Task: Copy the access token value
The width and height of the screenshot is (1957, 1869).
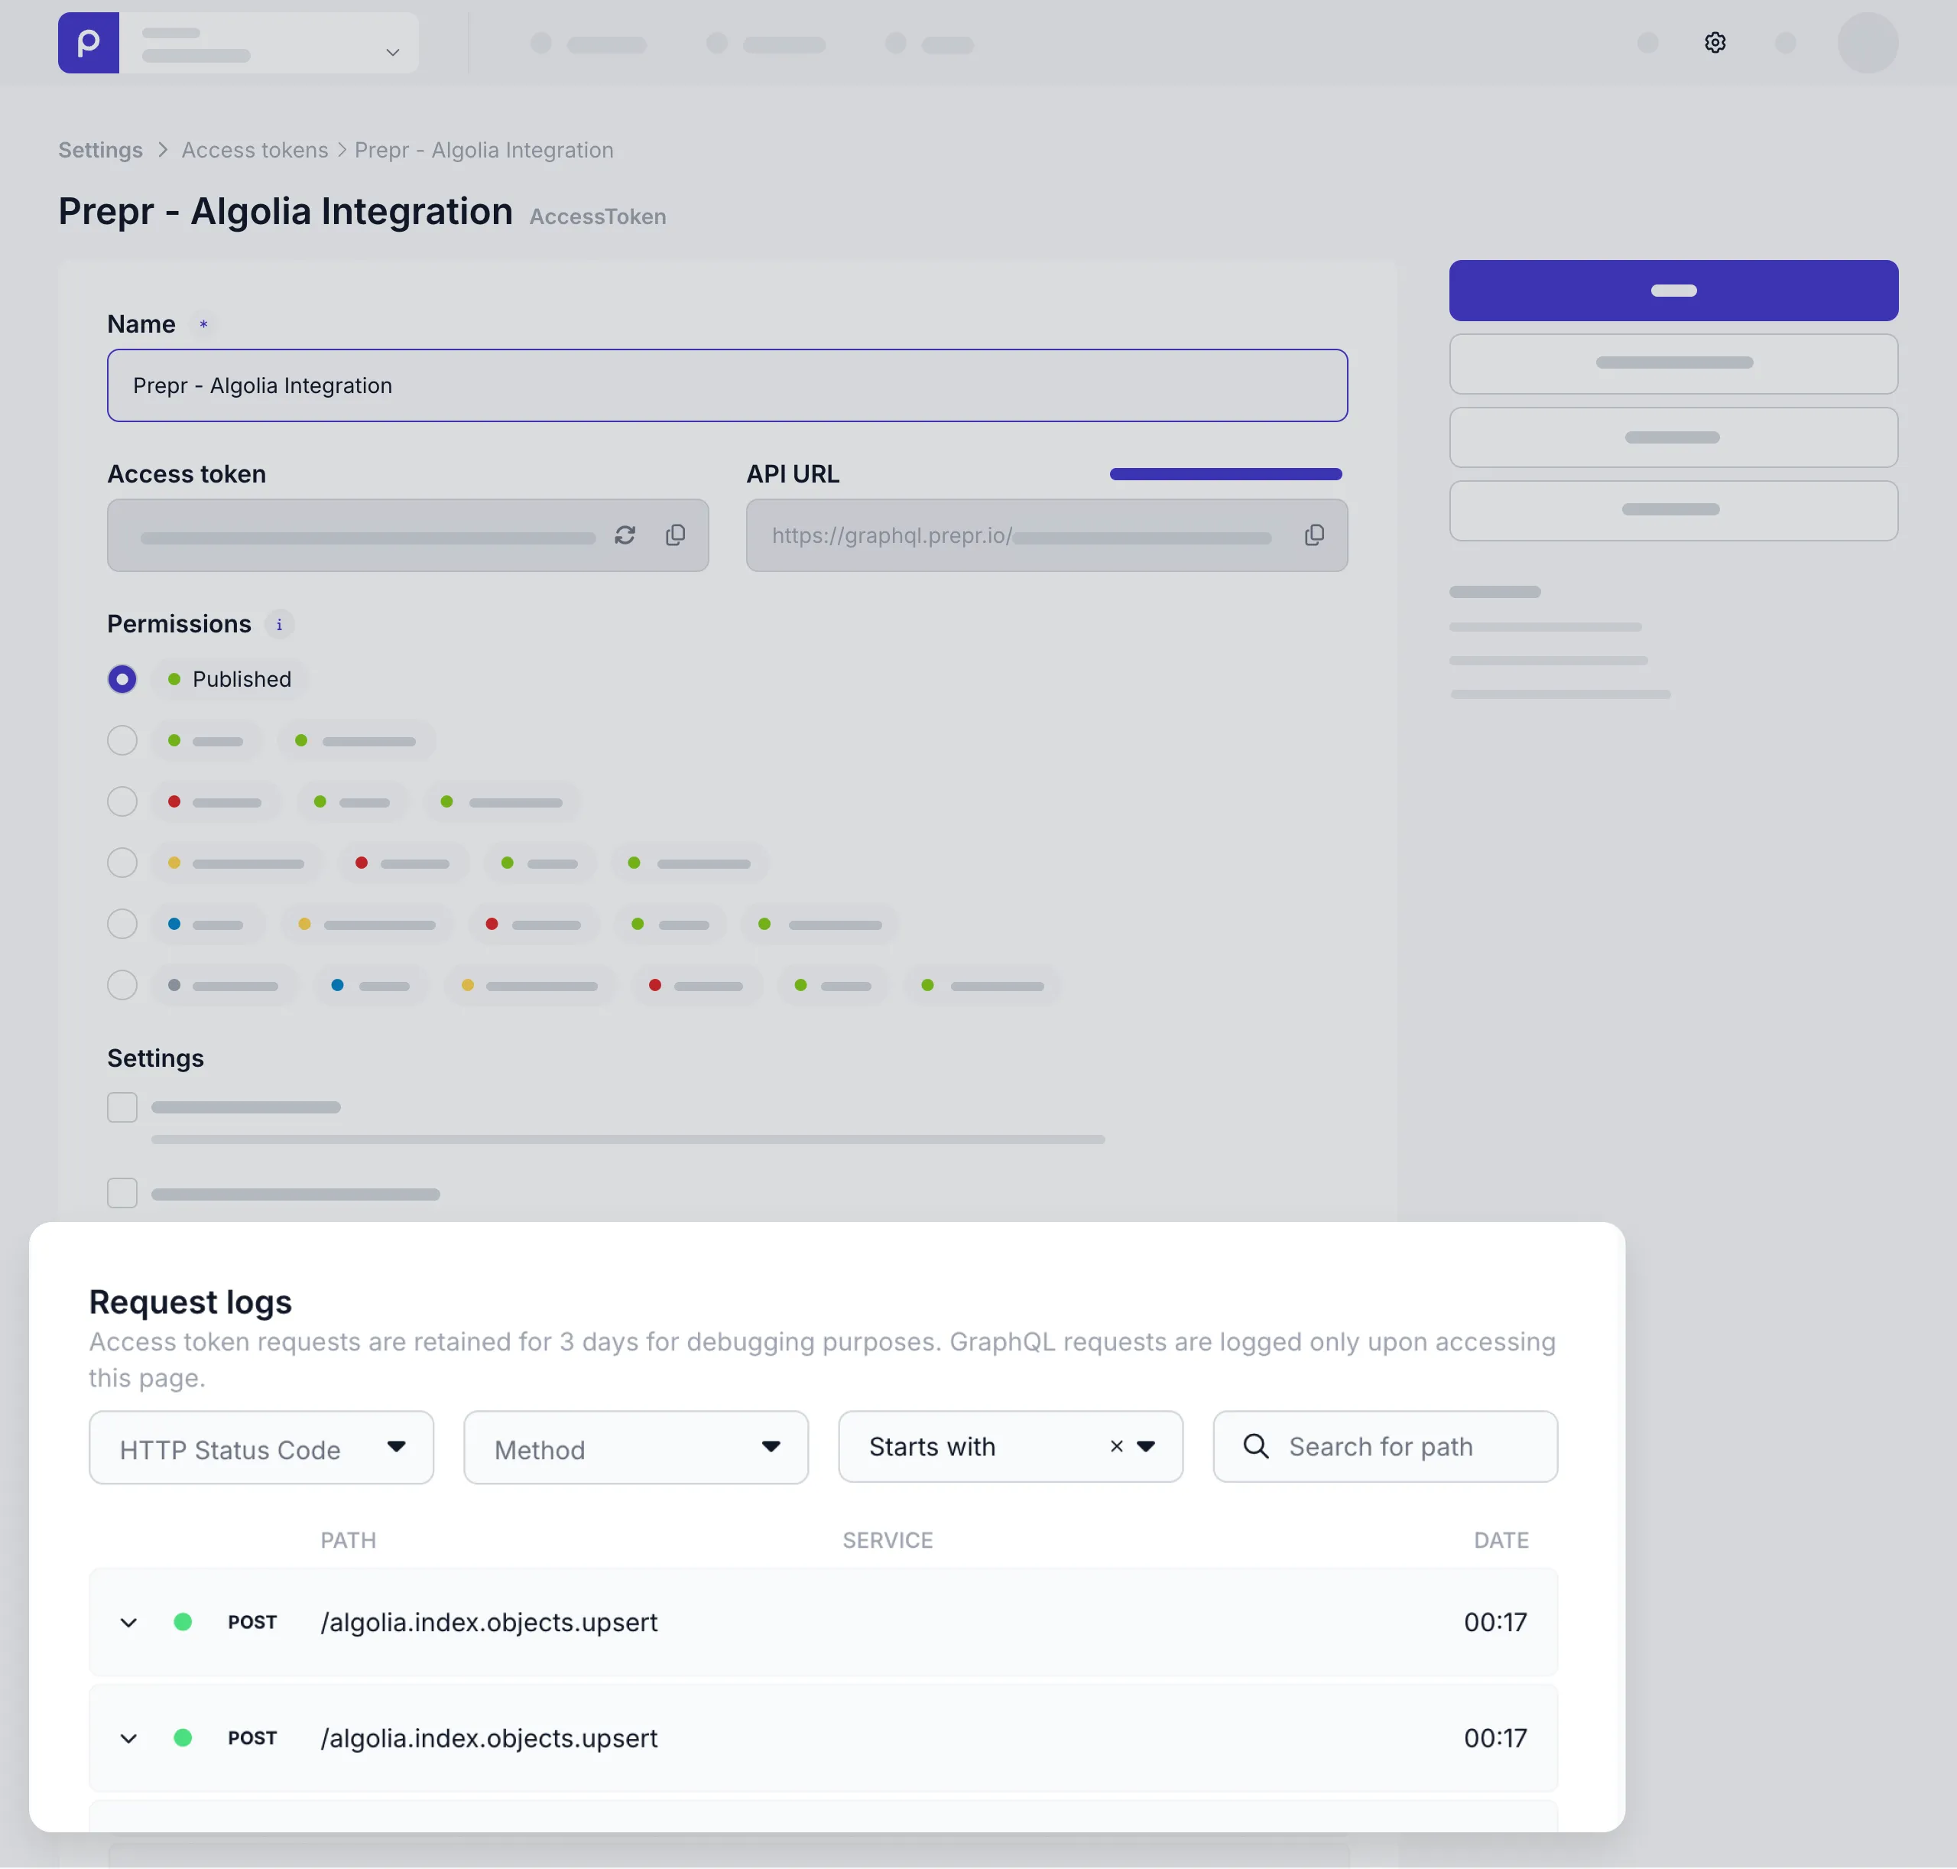Action: pyautogui.click(x=675, y=535)
